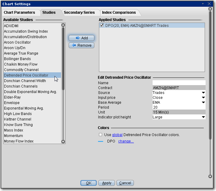Image resolution: width=216 pixels, height=191 pixels.
Task: Uncheck the DPO(20, EMA) applied study
Action: coord(102,26)
